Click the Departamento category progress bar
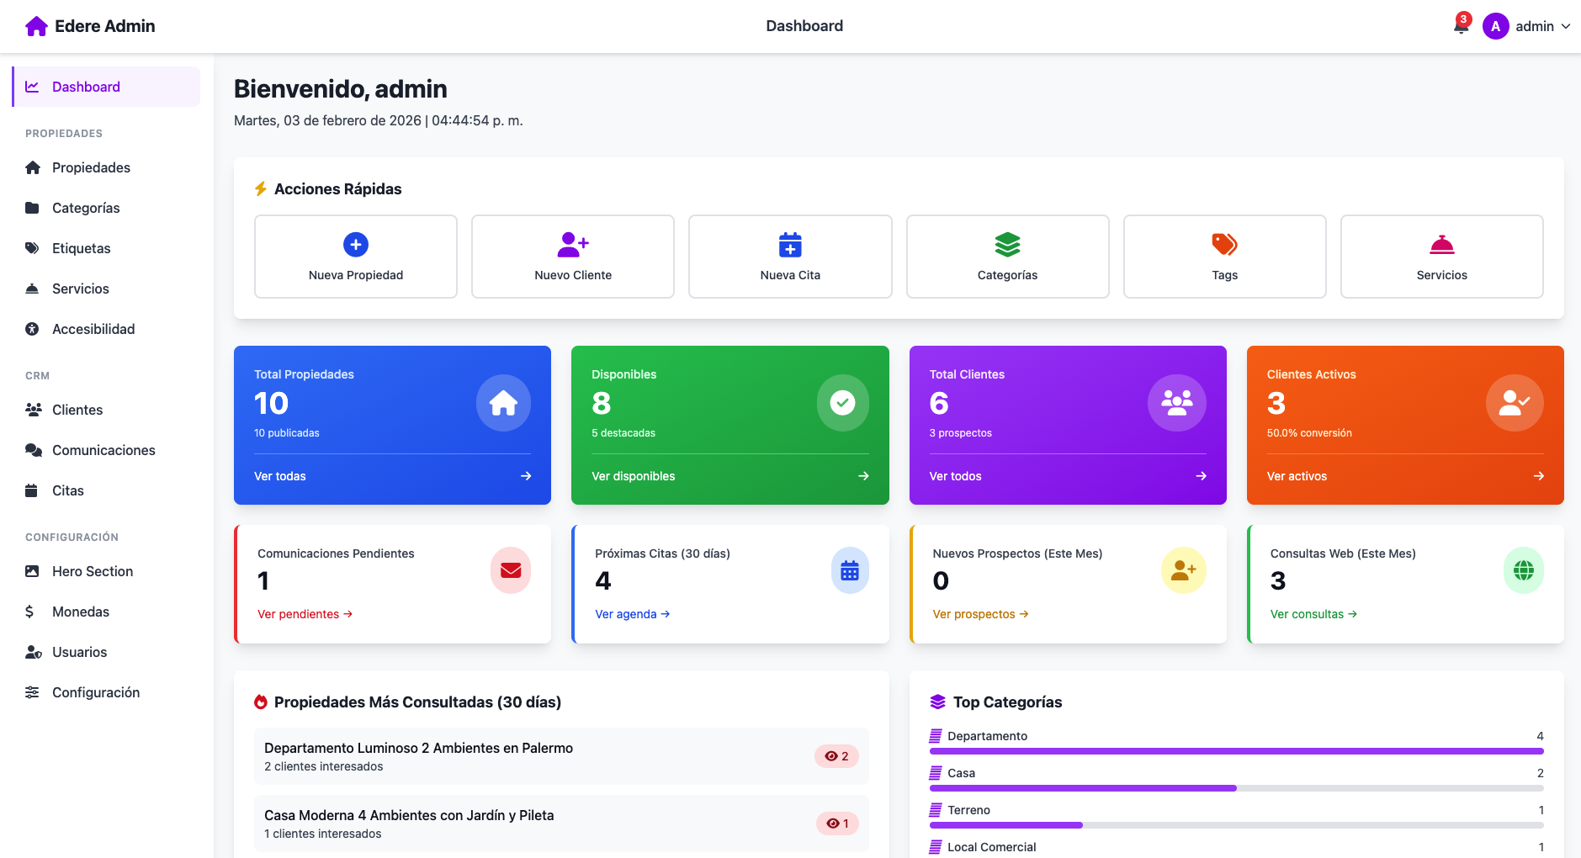This screenshot has height=858, width=1581. pos(1235,750)
